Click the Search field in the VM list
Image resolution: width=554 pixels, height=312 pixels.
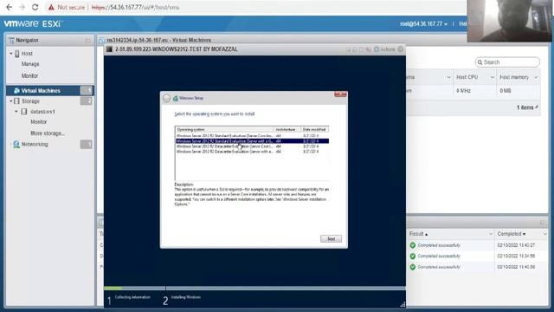(x=507, y=62)
